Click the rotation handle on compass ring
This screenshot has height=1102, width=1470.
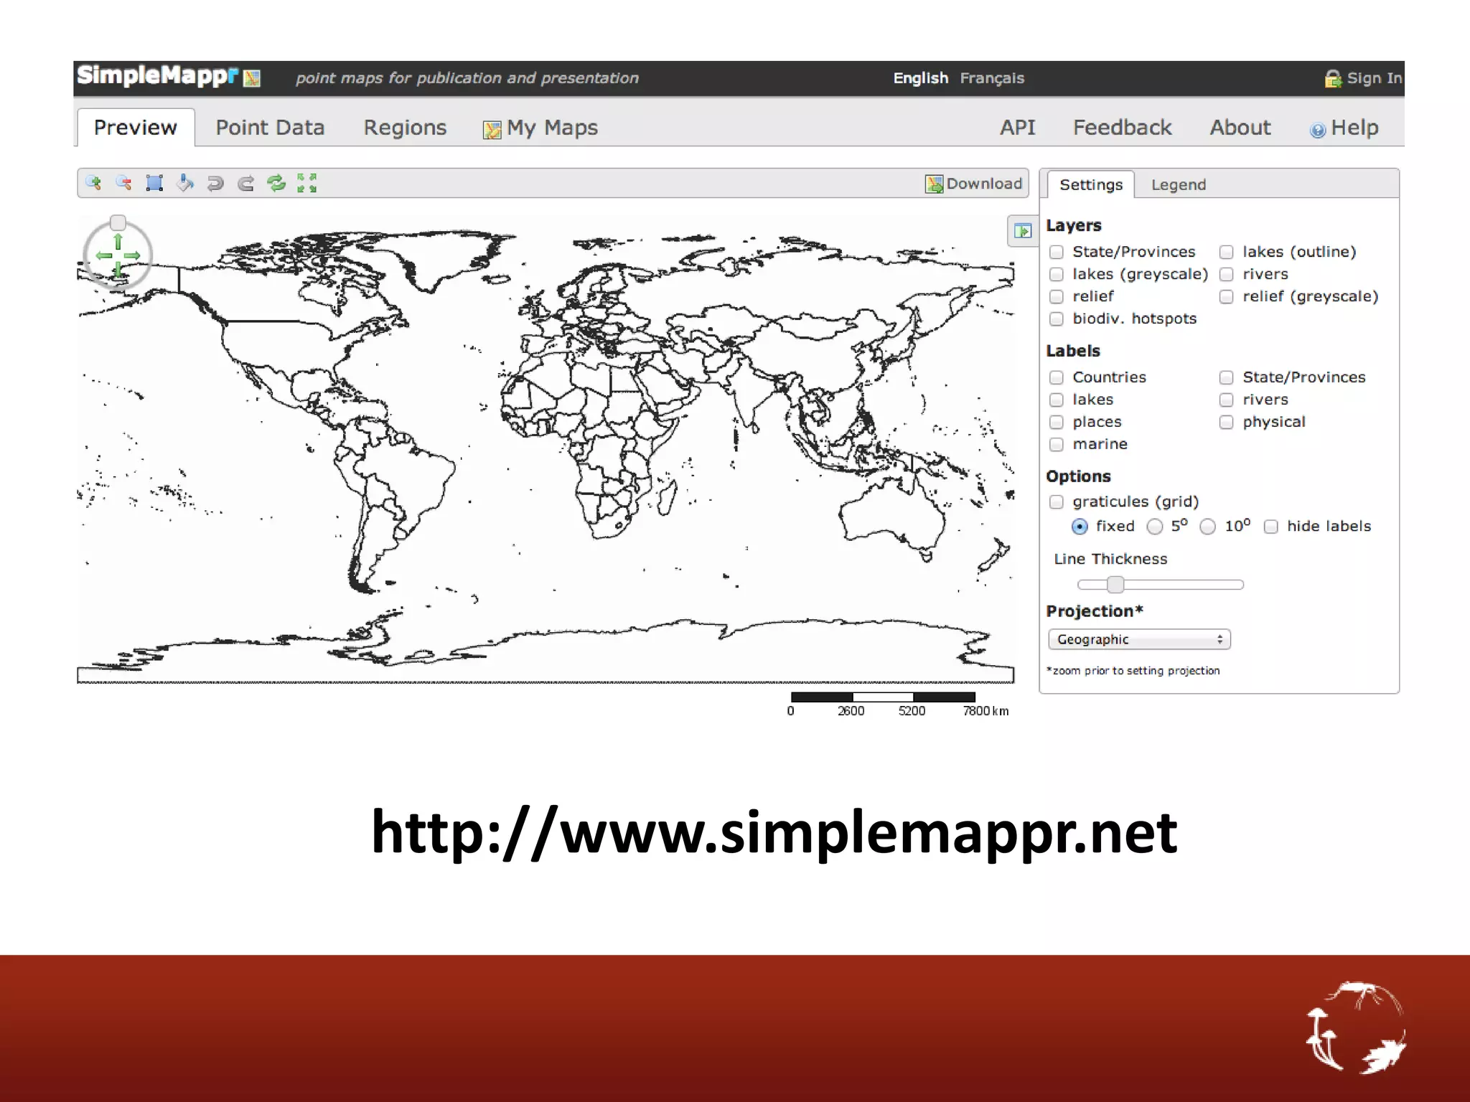coord(118,222)
